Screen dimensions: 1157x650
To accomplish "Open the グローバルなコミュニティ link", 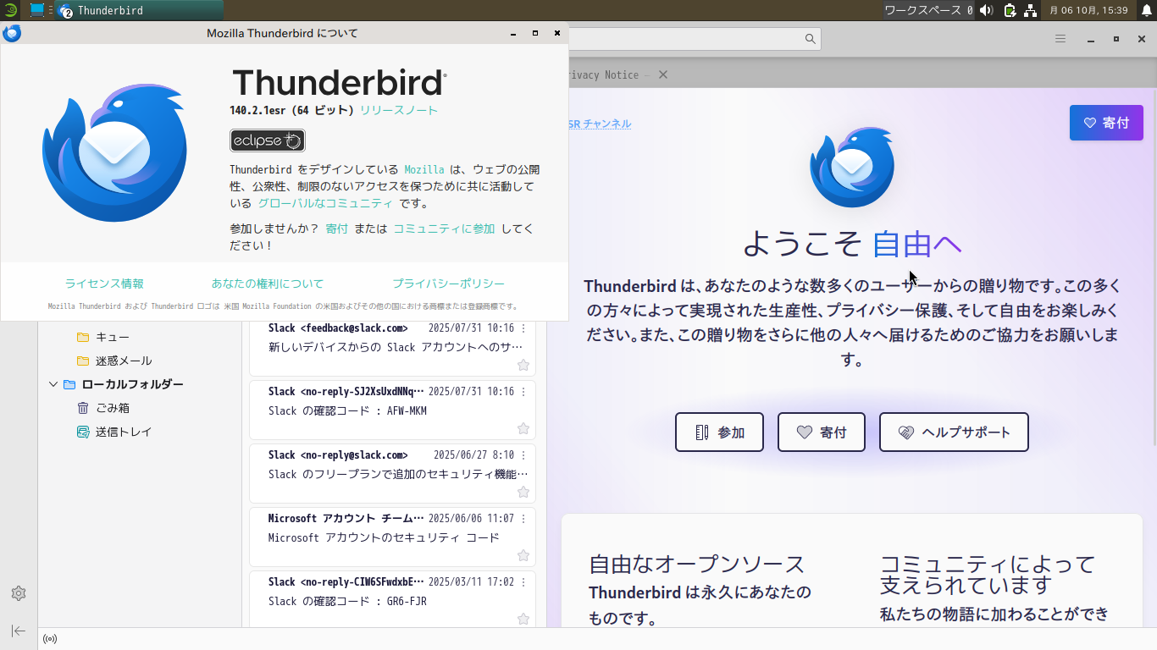I will [325, 203].
